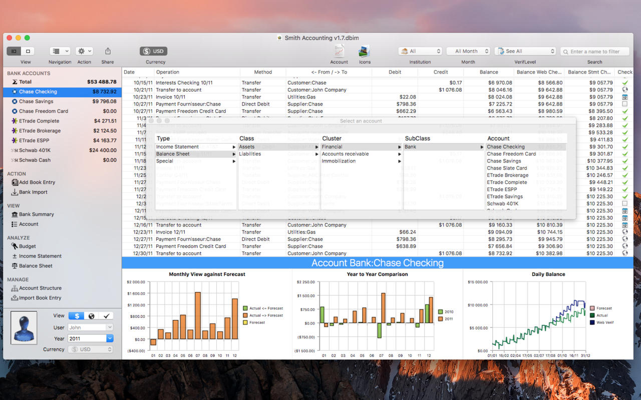641x400 pixels.
Task: Click the calendar check icon on the 10/23/11 row
Action: tap(624, 97)
